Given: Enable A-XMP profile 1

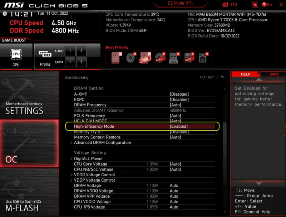Looking at the screenshot, I should [70, 51].
